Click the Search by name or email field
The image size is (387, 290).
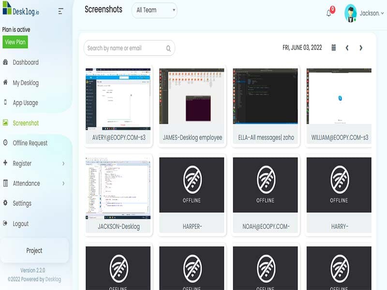click(129, 48)
